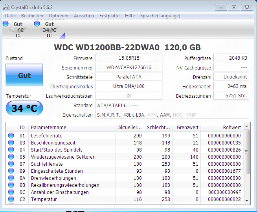Minimize the CrystalDiskInfo window
257x212 pixels.
click(x=221, y=7)
